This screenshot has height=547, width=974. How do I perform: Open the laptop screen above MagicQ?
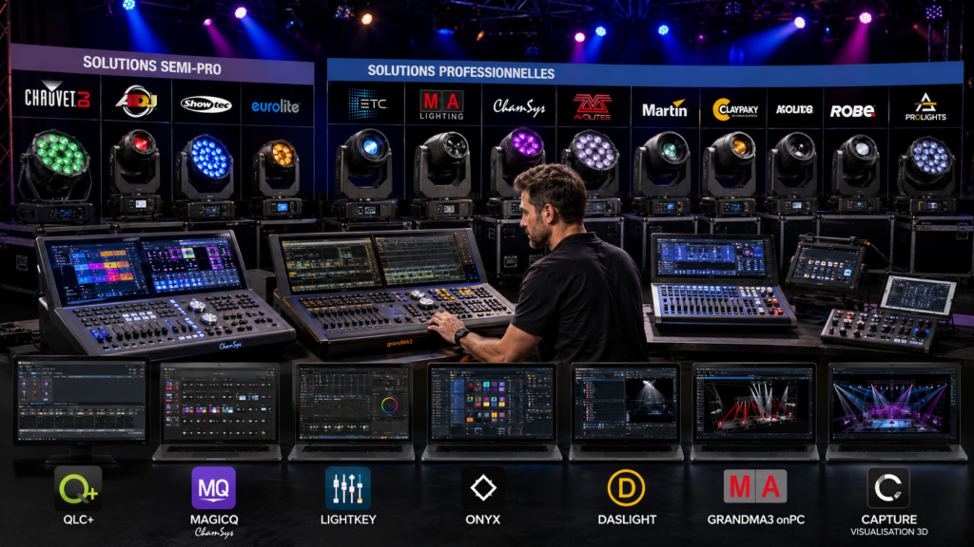click(220, 403)
